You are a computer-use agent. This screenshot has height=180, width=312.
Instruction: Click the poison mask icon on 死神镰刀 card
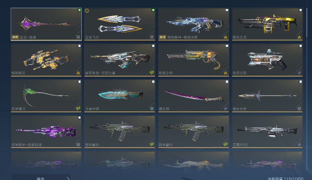point(78,109)
